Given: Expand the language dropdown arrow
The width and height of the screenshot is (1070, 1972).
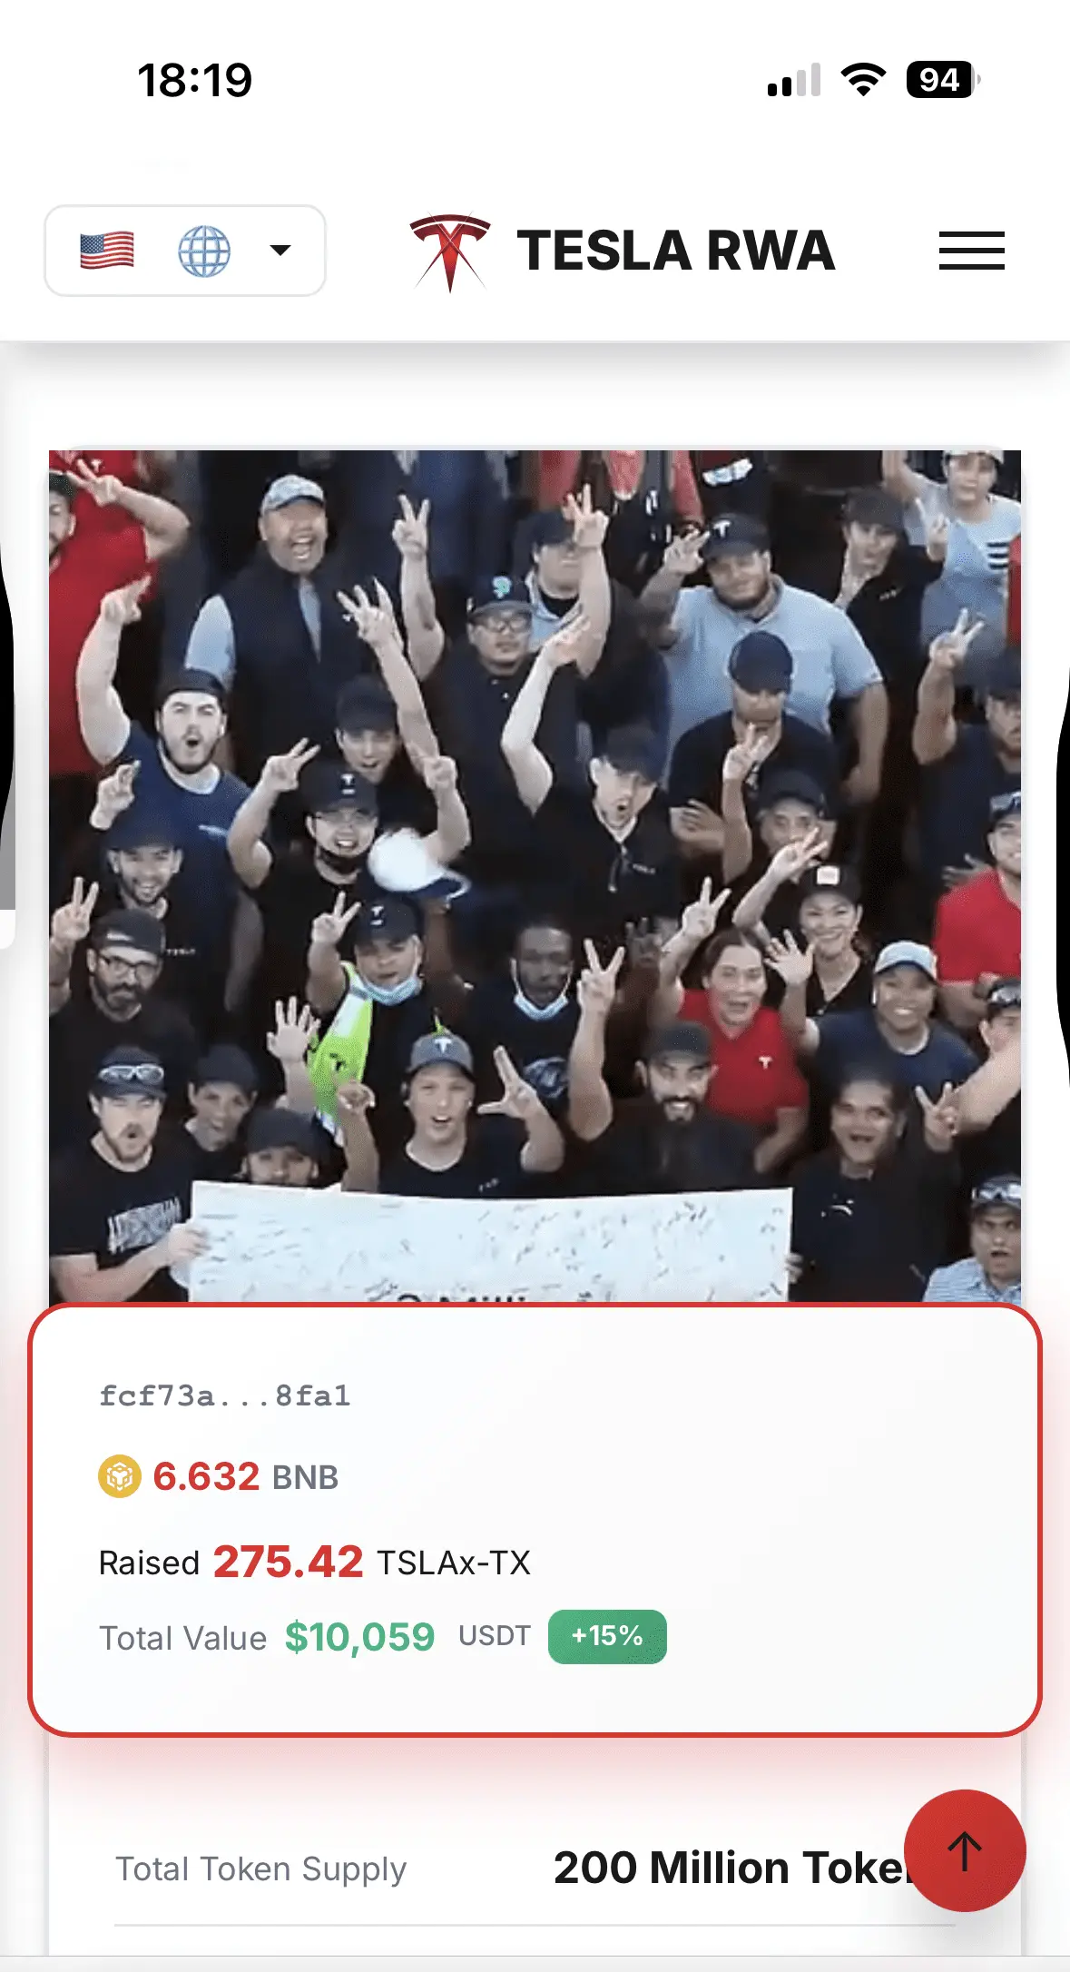Looking at the screenshot, I should tap(281, 251).
